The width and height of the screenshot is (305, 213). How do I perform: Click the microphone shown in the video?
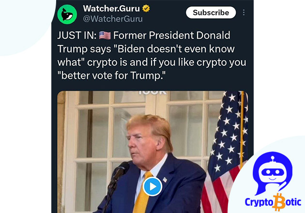pos(119,173)
